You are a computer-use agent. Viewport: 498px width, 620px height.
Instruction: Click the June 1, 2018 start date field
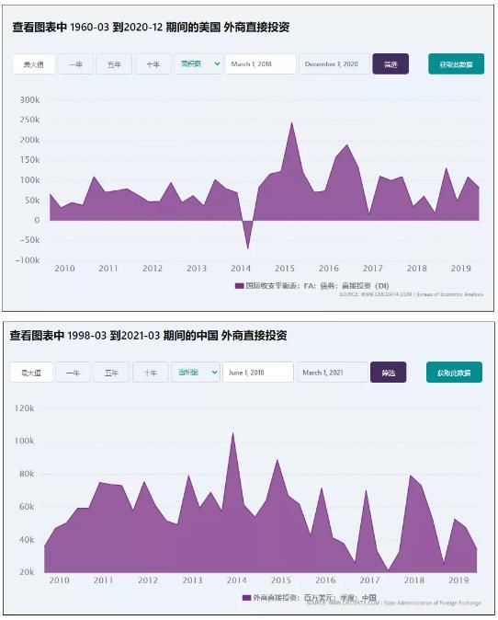[258, 372]
